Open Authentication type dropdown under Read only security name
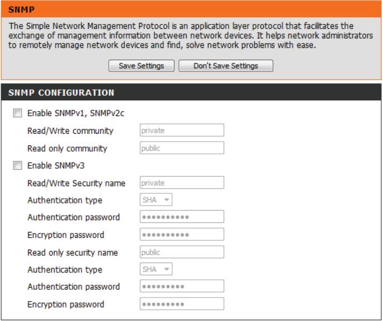Image resolution: width=383 pixels, height=321 pixels. coord(154,269)
